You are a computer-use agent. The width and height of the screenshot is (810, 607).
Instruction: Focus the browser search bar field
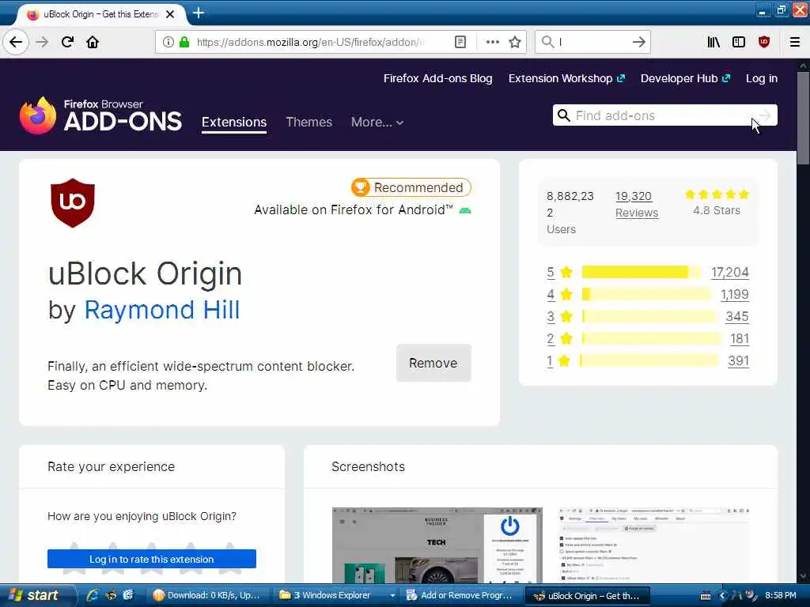pos(593,42)
